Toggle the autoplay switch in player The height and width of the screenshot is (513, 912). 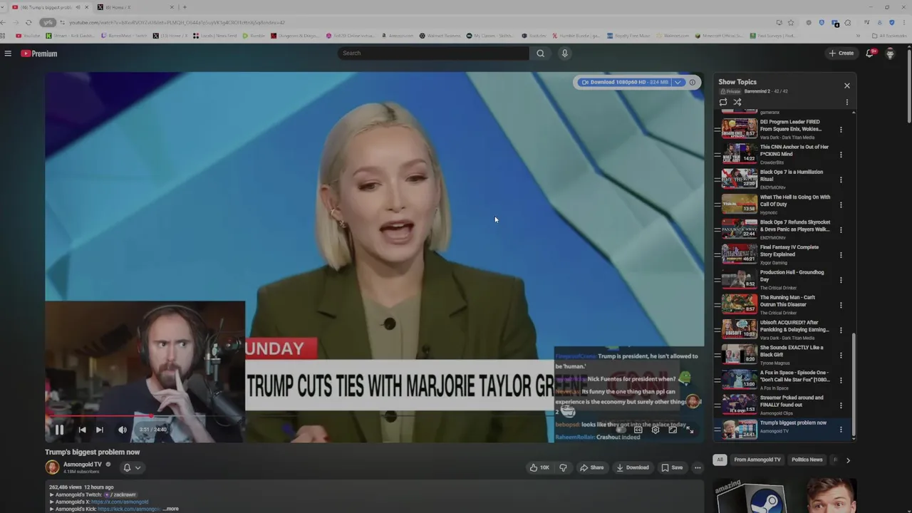(x=621, y=430)
